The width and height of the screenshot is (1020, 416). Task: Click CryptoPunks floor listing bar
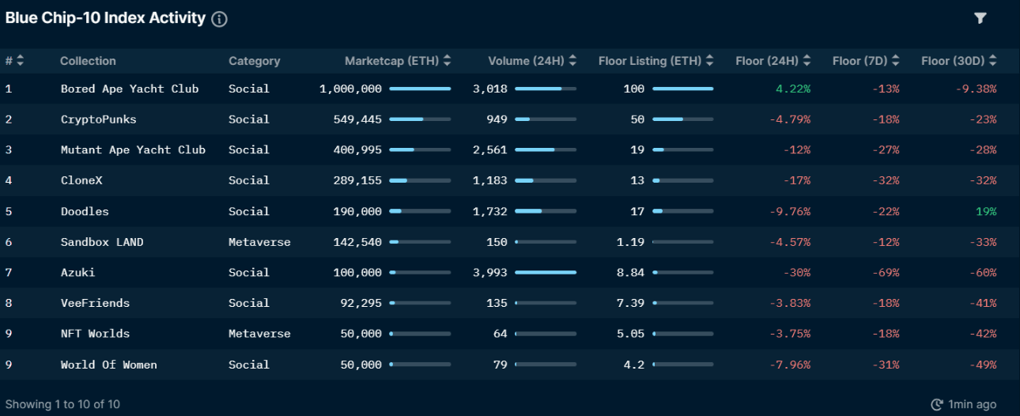click(x=683, y=119)
